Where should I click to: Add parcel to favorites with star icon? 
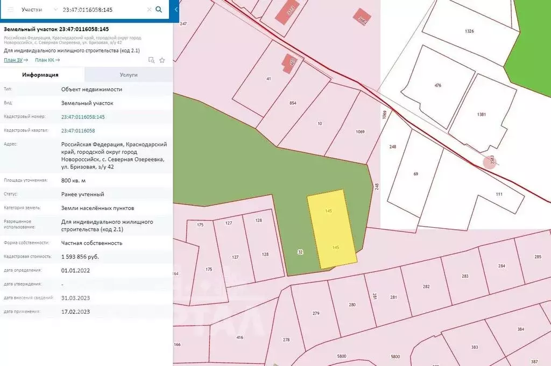pos(162,60)
